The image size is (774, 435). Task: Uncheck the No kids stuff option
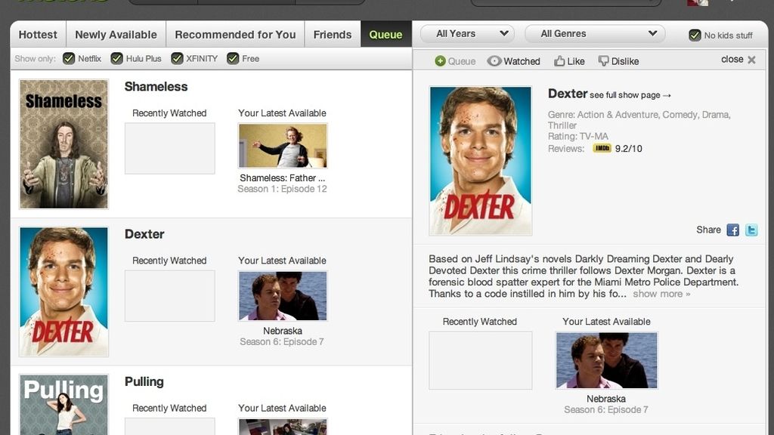point(695,35)
